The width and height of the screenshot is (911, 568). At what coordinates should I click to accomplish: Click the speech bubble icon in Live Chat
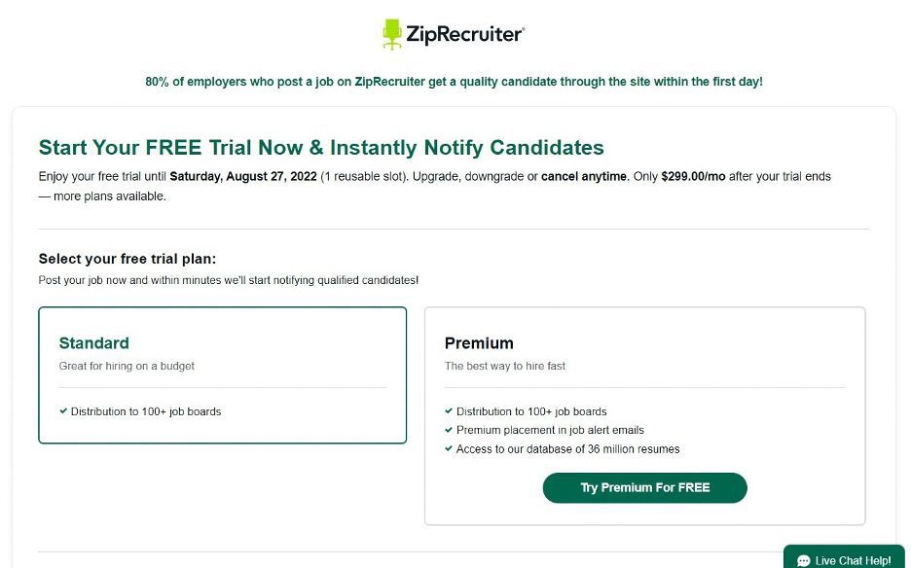[x=803, y=560]
